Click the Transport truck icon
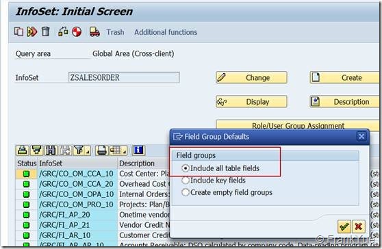 94,31
